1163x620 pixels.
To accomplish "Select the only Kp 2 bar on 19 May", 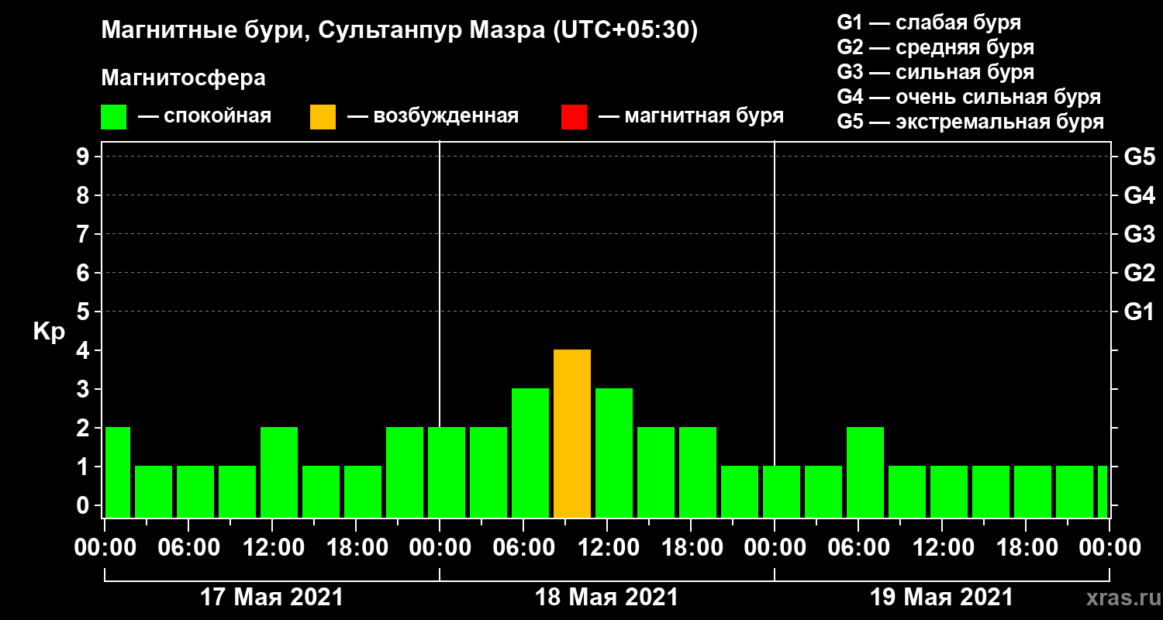I will (865, 472).
